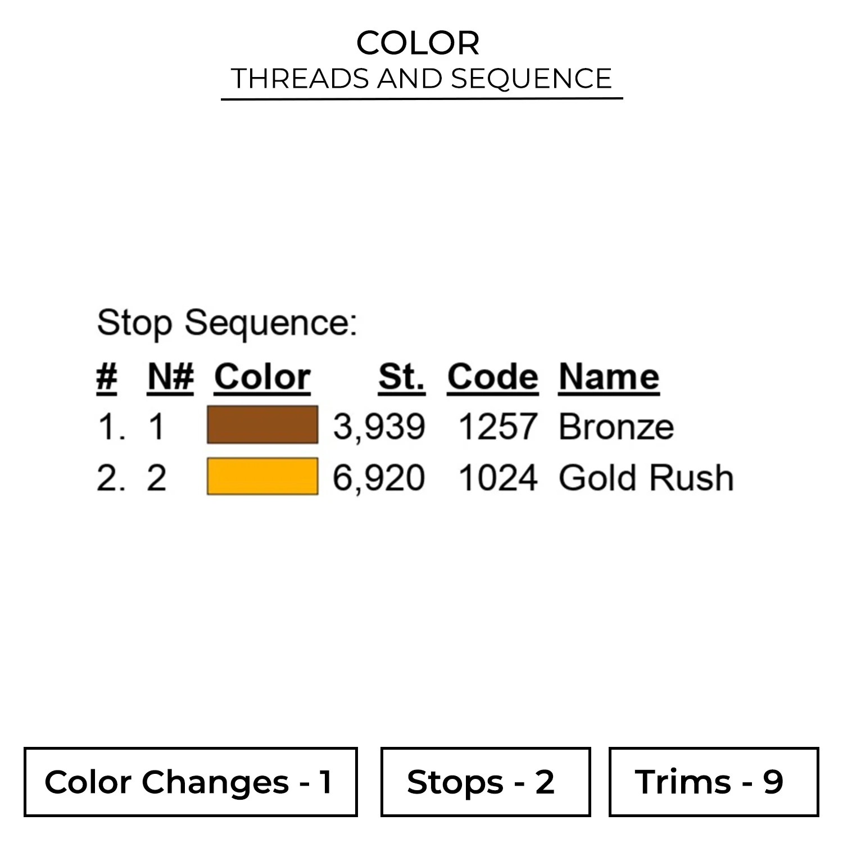The height and width of the screenshot is (843, 843).
Task: Select the St. column header
Action: (401, 377)
